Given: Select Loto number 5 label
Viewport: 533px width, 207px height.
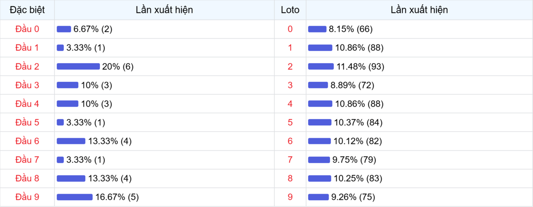Looking at the screenshot, I should point(290,123).
